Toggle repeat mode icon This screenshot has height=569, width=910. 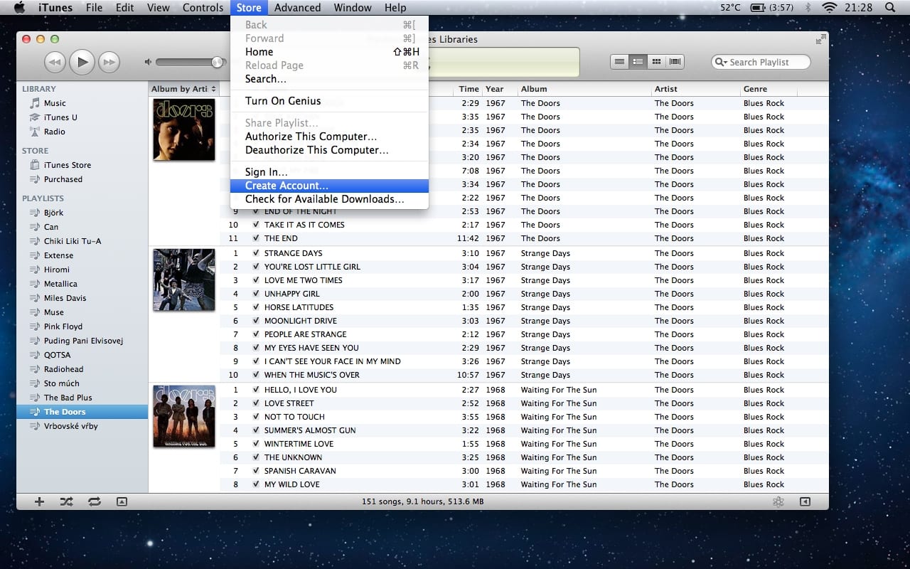coord(94,501)
